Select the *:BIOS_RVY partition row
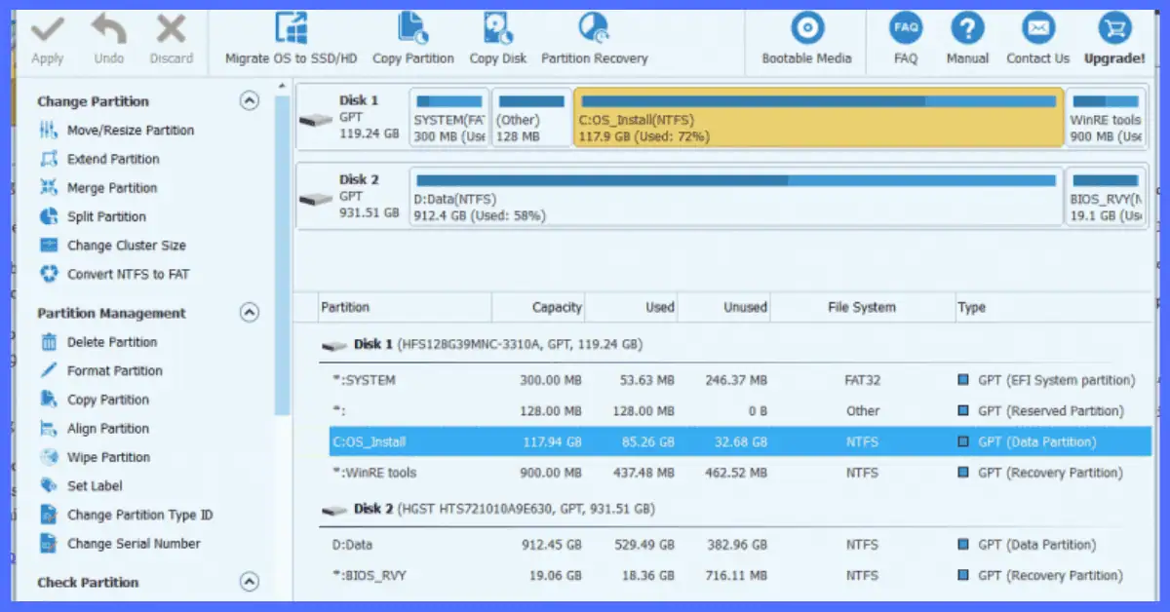The image size is (1170, 612). click(x=741, y=576)
